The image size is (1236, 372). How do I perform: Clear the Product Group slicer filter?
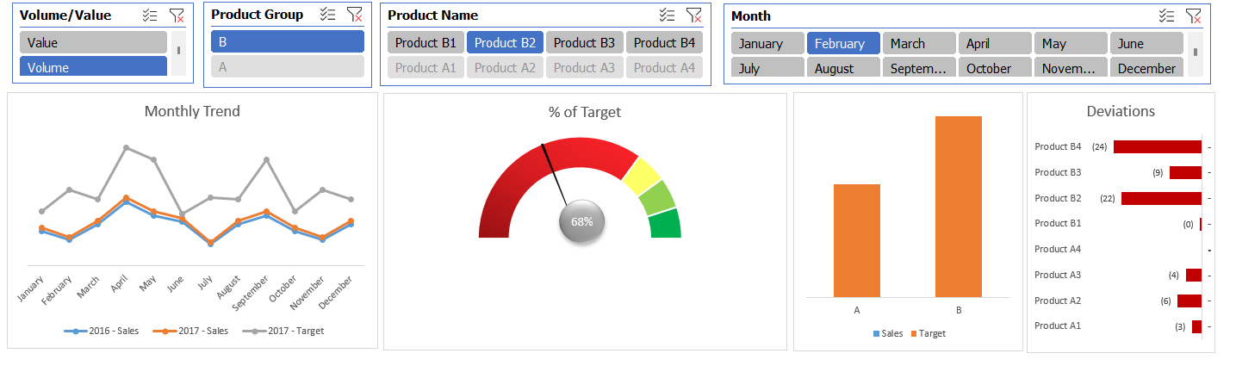(354, 15)
